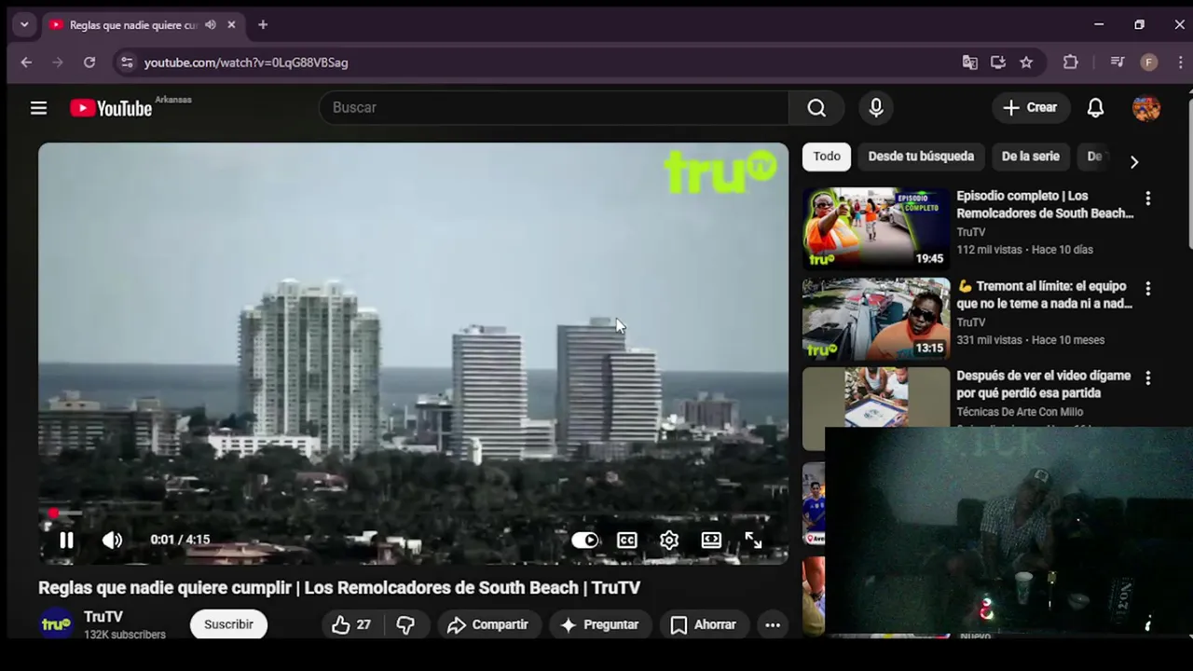View site information icon in address bar
This screenshot has width=1193, height=671.
click(x=127, y=62)
